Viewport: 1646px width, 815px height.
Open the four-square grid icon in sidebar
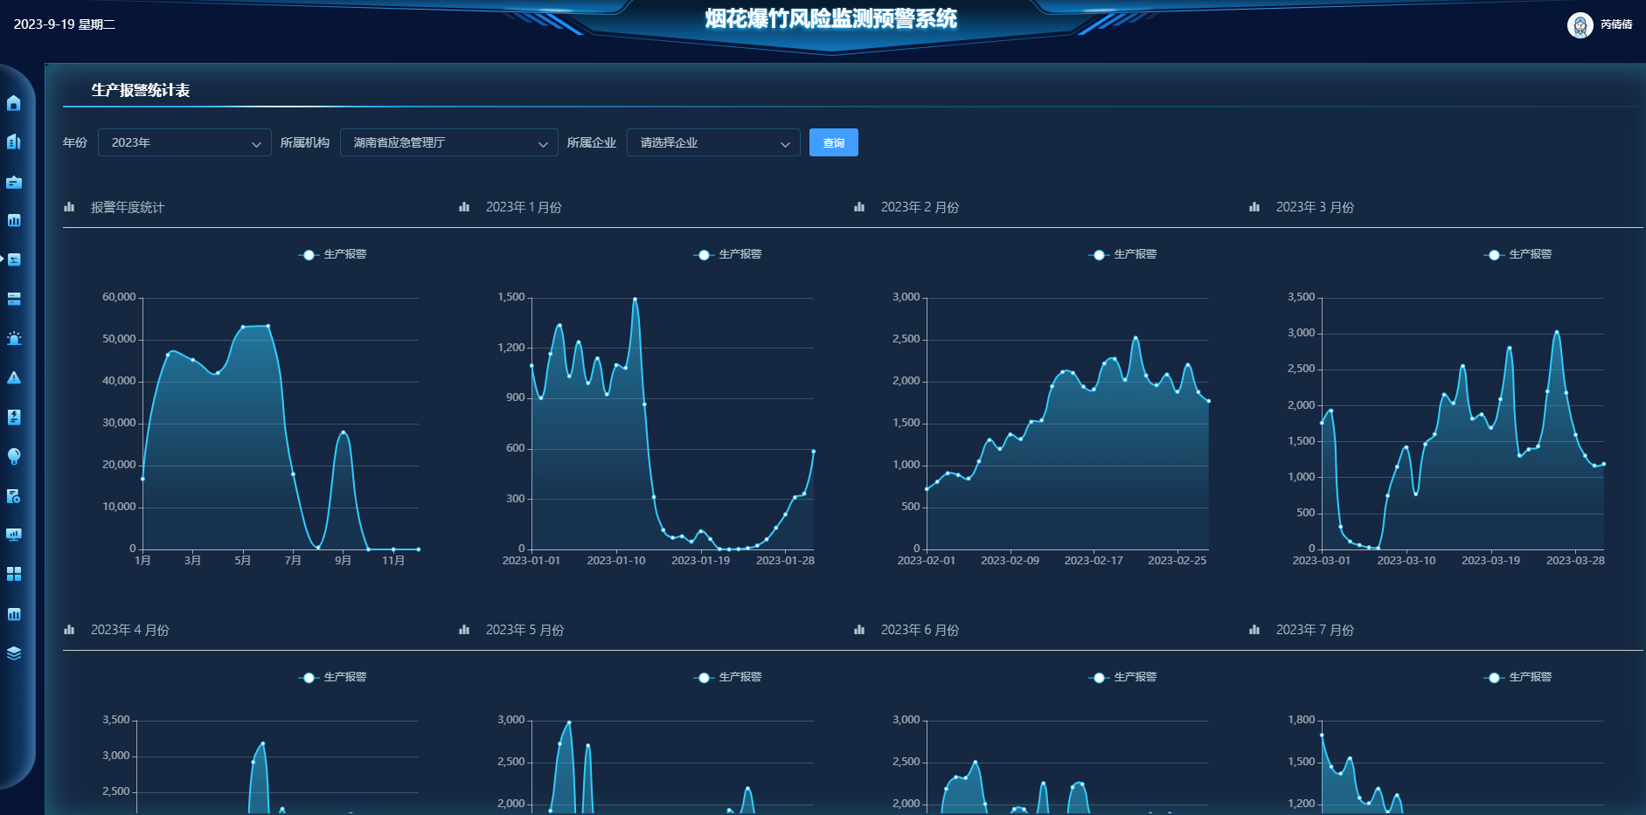tap(14, 574)
